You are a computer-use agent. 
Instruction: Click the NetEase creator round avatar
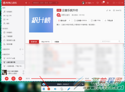coord(58,15)
